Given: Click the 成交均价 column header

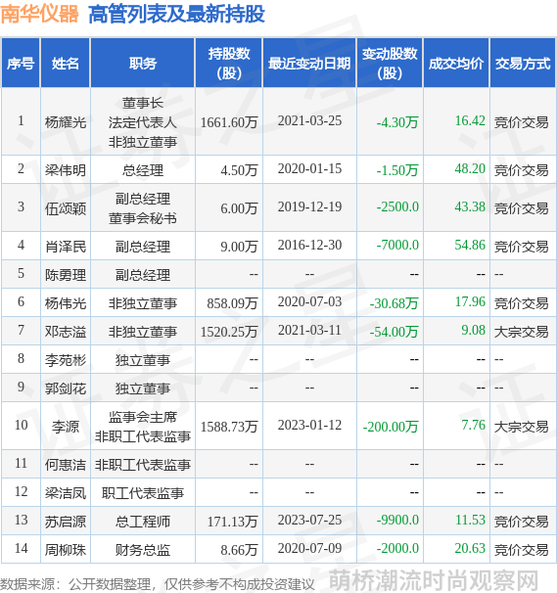Looking at the screenshot, I should 456,64.
